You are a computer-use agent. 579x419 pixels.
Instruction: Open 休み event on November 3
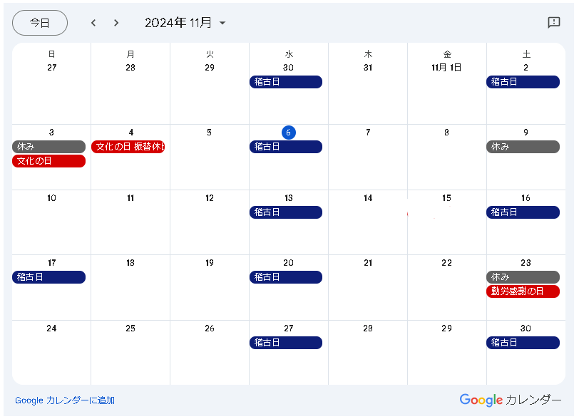[x=48, y=147]
